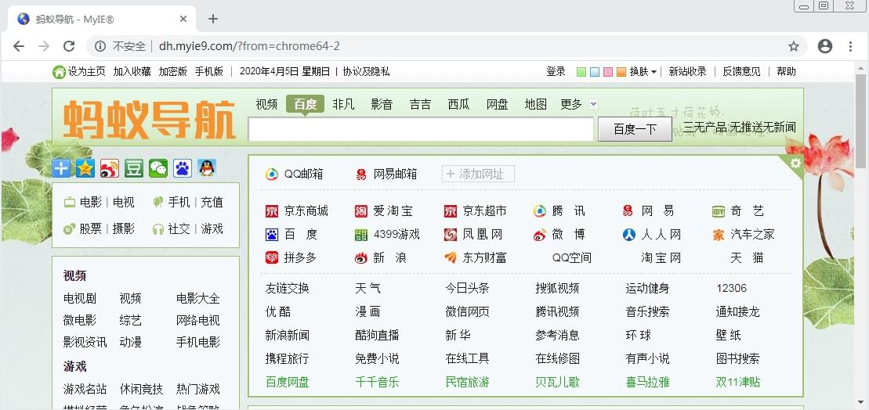Image resolution: width=869 pixels, height=410 pixels.
Task: Select orange skin color swatch
Action: tap(621, 72)
